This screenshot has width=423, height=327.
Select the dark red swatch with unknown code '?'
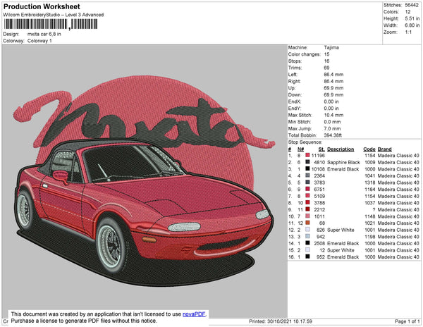(307, 209)
